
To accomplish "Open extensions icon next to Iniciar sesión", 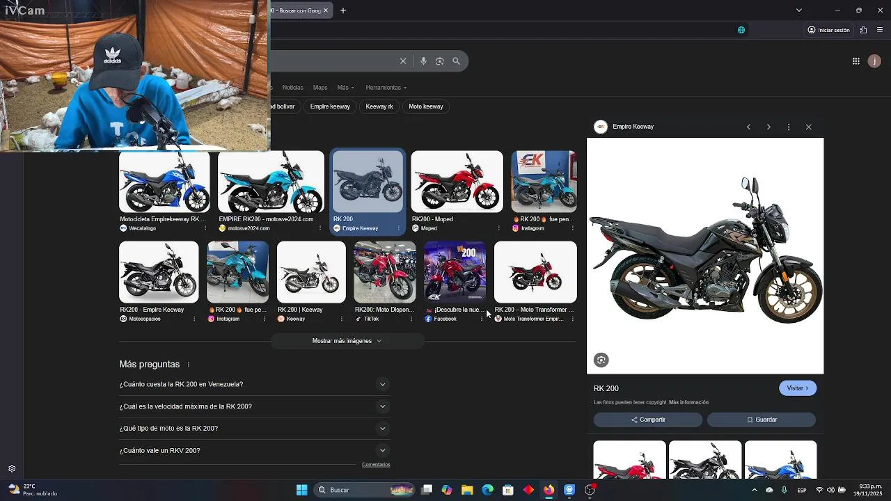I will pos(863,30).
